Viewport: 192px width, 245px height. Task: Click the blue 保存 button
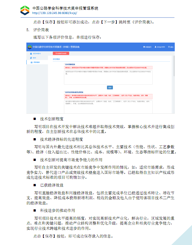pyautogui.click(x=110, y=87)
